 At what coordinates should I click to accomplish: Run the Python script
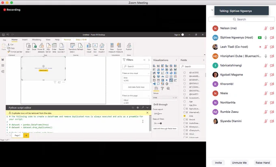[x=133, y=108]
